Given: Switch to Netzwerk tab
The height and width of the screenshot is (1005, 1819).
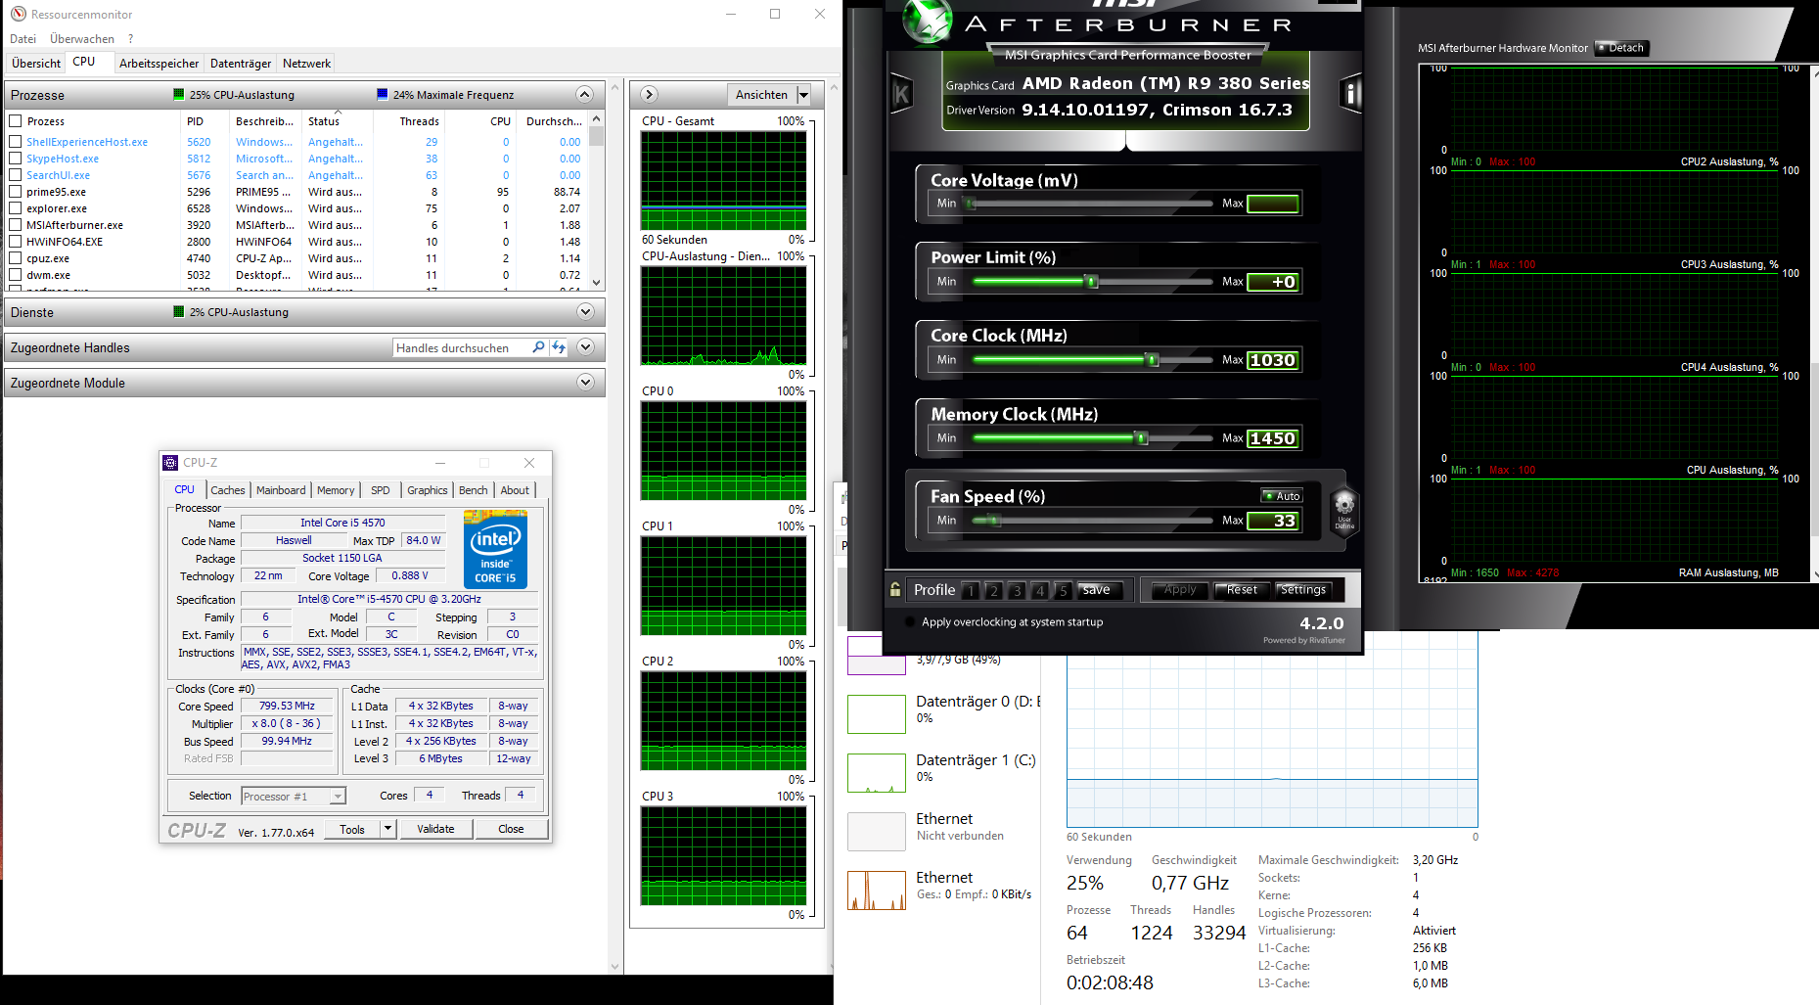Looking at the screenshot, I should point(306,64).
